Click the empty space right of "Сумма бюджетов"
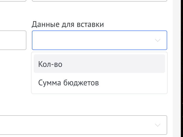Image resolution: width=183 pixels, height=137 pixels. 133,82
